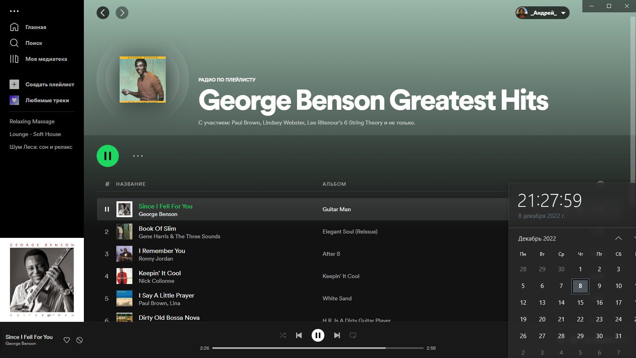Toggle shuffle playback
This screenshot has height=358, width=636.
click(283, 335)
